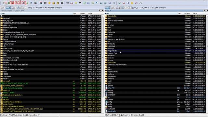
Task: Click the purple toolbar icon after the smiley
Action: pyautogui.click(x=136, y=3)
